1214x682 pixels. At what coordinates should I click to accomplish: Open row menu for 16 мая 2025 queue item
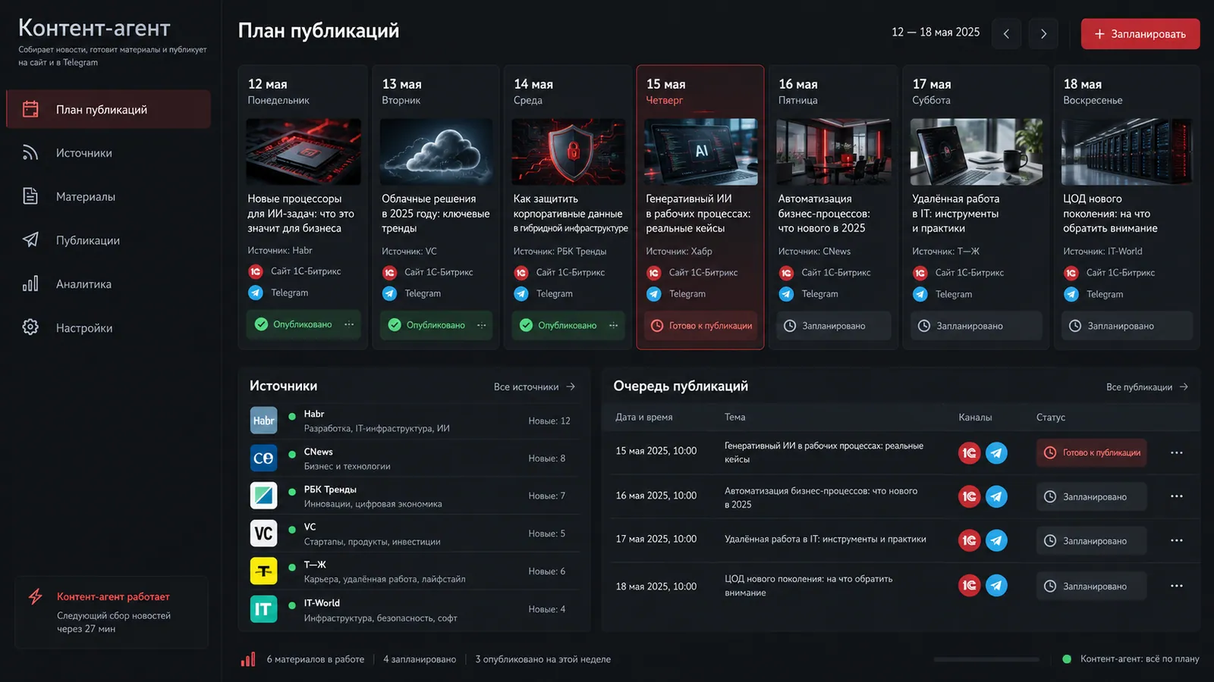(x=1177, y=496)
